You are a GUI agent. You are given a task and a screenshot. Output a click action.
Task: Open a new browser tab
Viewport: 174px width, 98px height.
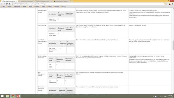(72, 1)
